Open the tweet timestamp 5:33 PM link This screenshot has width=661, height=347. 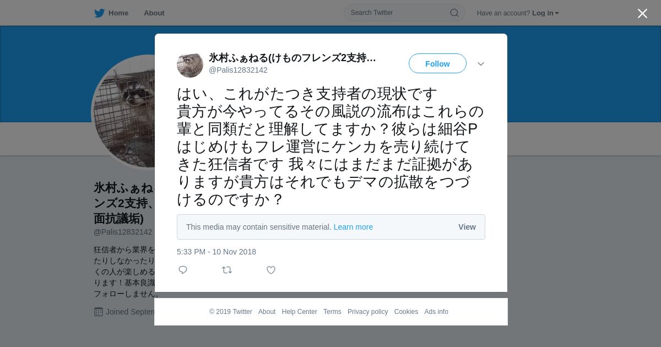pos(216,252)
